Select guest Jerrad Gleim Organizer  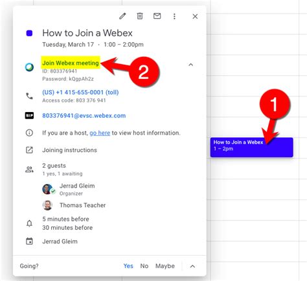(x=77, y=189)
